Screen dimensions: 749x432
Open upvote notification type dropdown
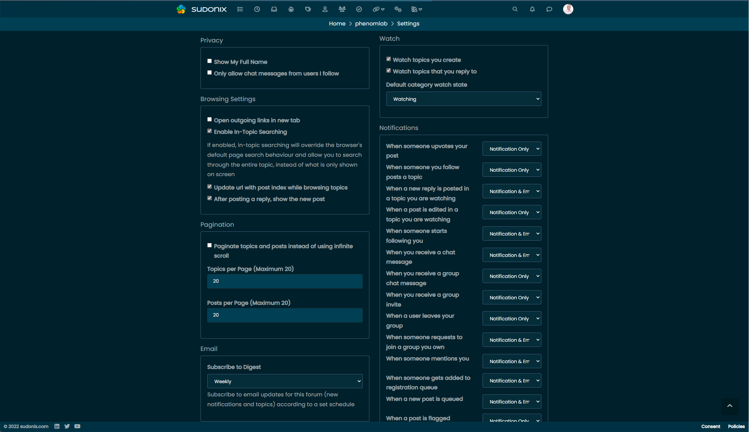(x=511, y=149)
